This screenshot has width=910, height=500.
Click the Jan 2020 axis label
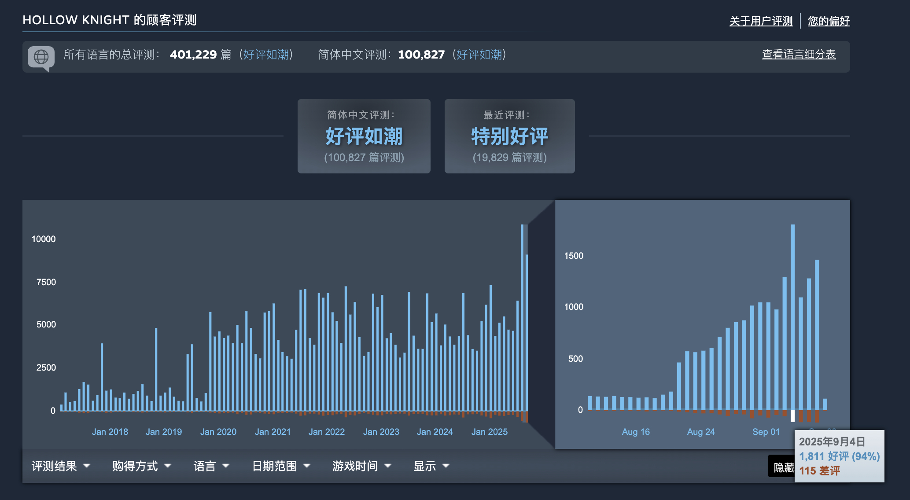218,432
